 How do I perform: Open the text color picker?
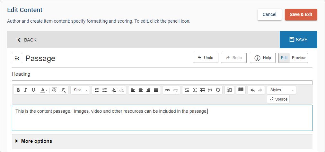pyautogui.click(x=44, y=90)
